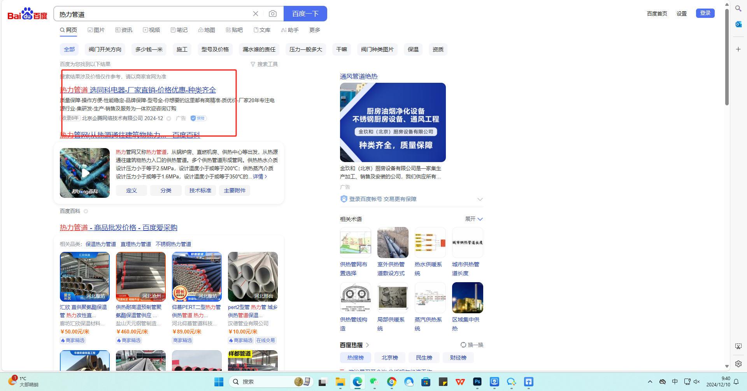747x391 pixels.
Task: Switch to the 财经榜 hot list tab
Action: (458, 358)
